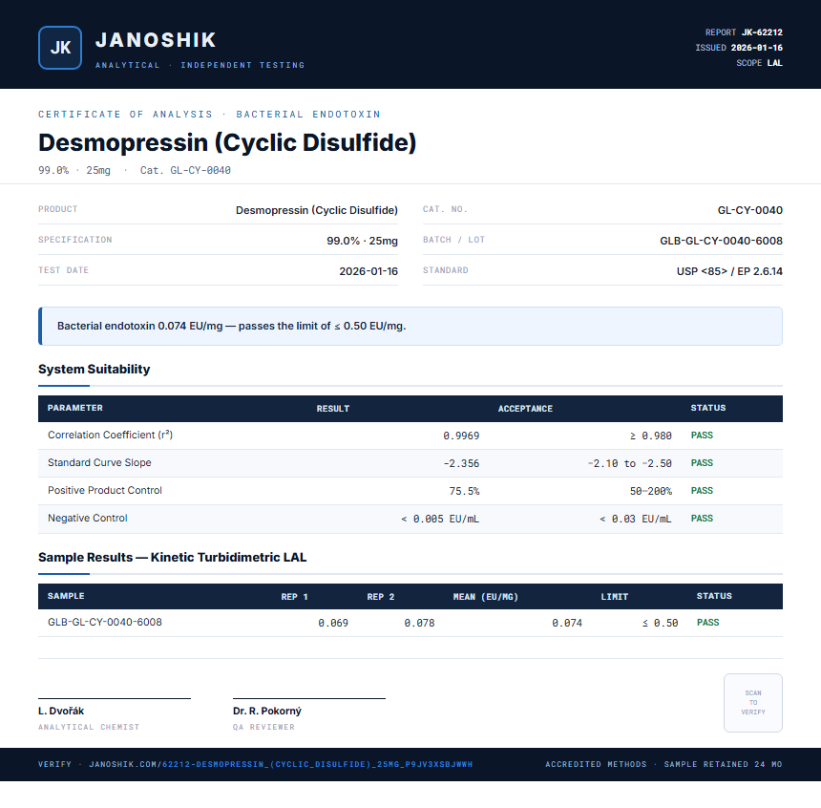
Task: Click slope result -2.356
Action: 461,463
